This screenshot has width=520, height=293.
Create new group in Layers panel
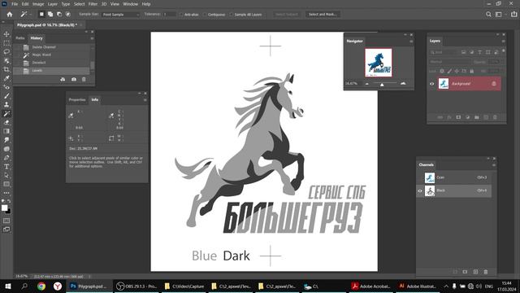click(477, 117)
